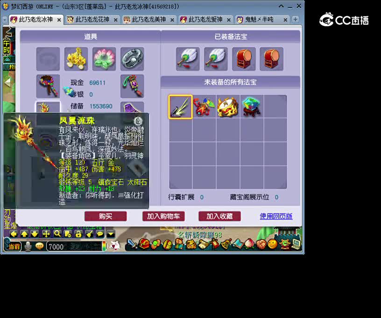Open the handshake friends icon

pos(261,244)
